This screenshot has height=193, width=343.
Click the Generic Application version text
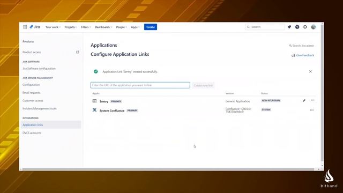click(x=237, y=101)
